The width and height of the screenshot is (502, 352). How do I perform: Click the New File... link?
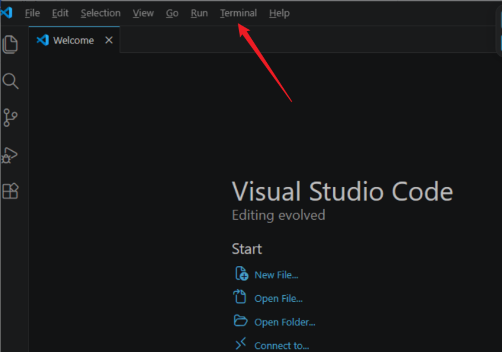276,275
